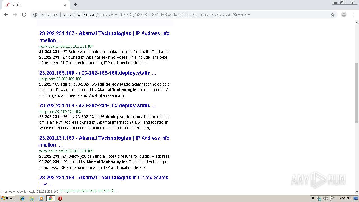Open 23.202.231.169 a23-202-231-169.deploy.static result
Viewport: 359px width, 202px height.
[98, 105]
